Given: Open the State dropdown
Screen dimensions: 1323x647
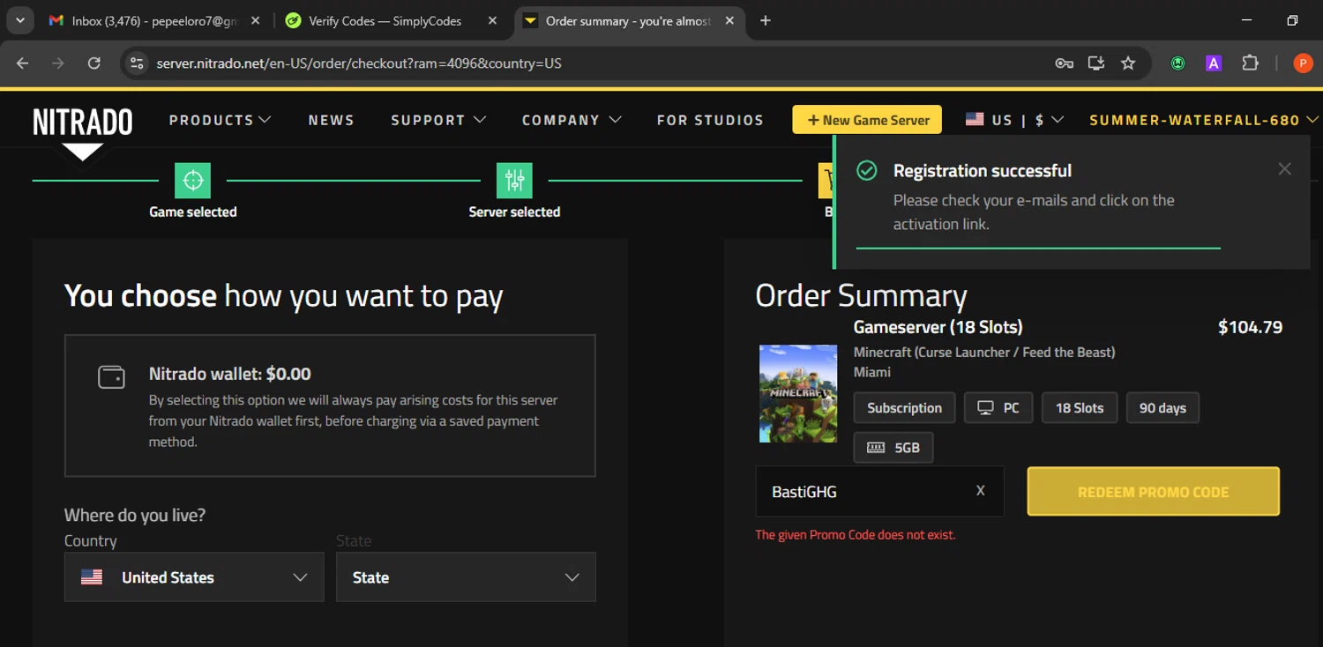Looking at the screenshot, I should [x=466, y=577].
